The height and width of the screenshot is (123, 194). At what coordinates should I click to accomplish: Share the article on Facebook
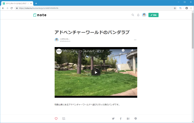tap(121, 119)
